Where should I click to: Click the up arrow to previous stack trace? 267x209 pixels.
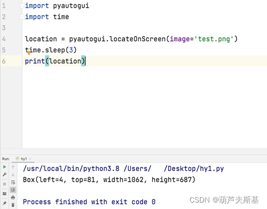[x=13, y=167]
